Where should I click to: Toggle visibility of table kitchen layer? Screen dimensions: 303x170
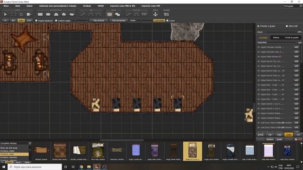pyautogui.click(x=258, y=57)
